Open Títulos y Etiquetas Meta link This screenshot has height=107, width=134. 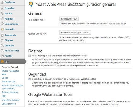pos(10,72)
